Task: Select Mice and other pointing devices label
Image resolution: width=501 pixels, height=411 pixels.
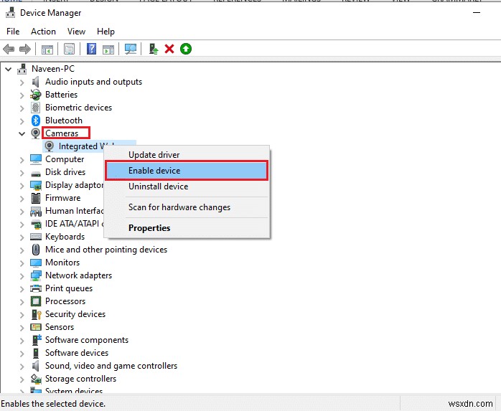Action: [106, 250]
